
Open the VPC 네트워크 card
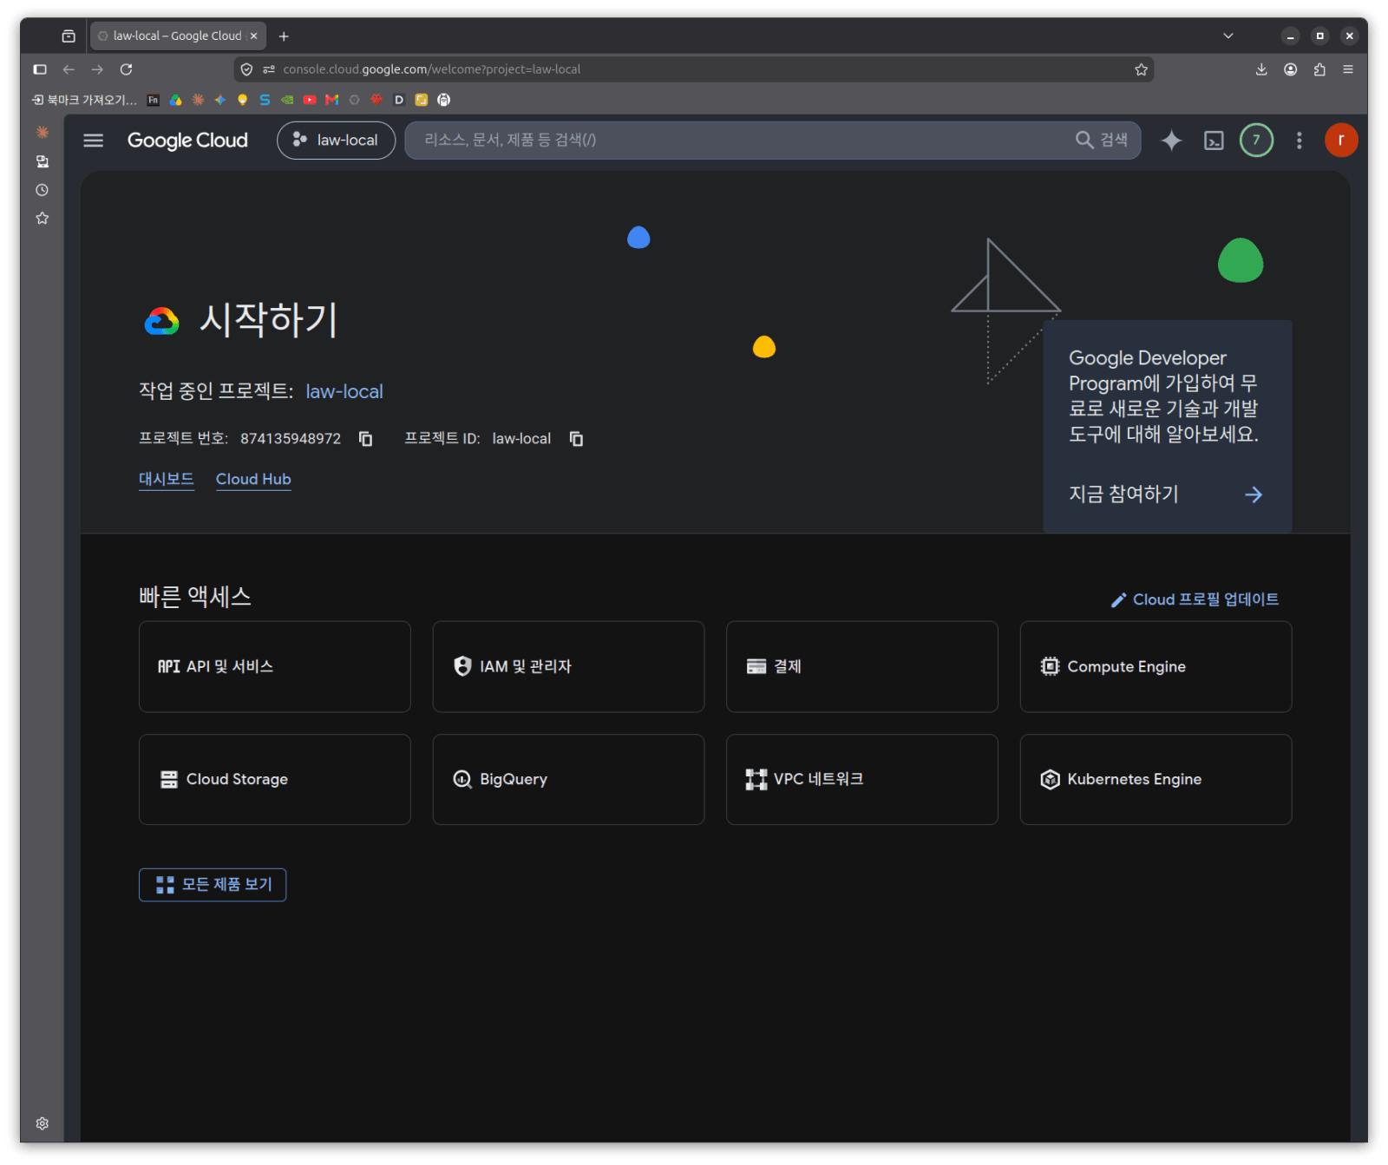pyautogui.click(x=862, y=779)
